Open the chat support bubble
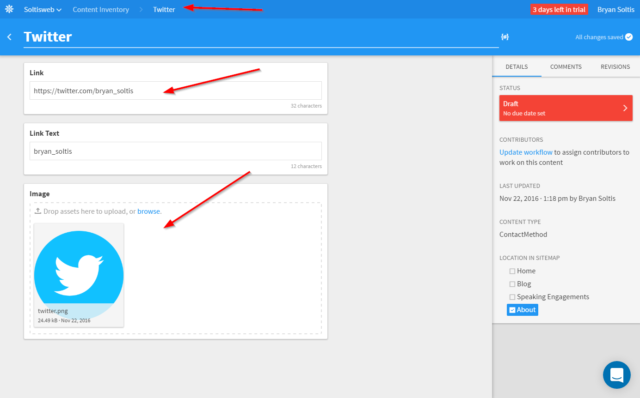Image resolution: width=640 pixels, height=398 pixels. (617, 375)
